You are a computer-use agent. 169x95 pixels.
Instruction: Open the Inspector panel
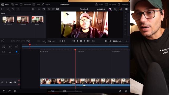coord(123,4)
